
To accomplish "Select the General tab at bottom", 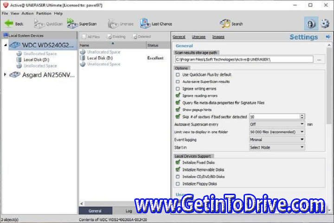I will [95, 211].
